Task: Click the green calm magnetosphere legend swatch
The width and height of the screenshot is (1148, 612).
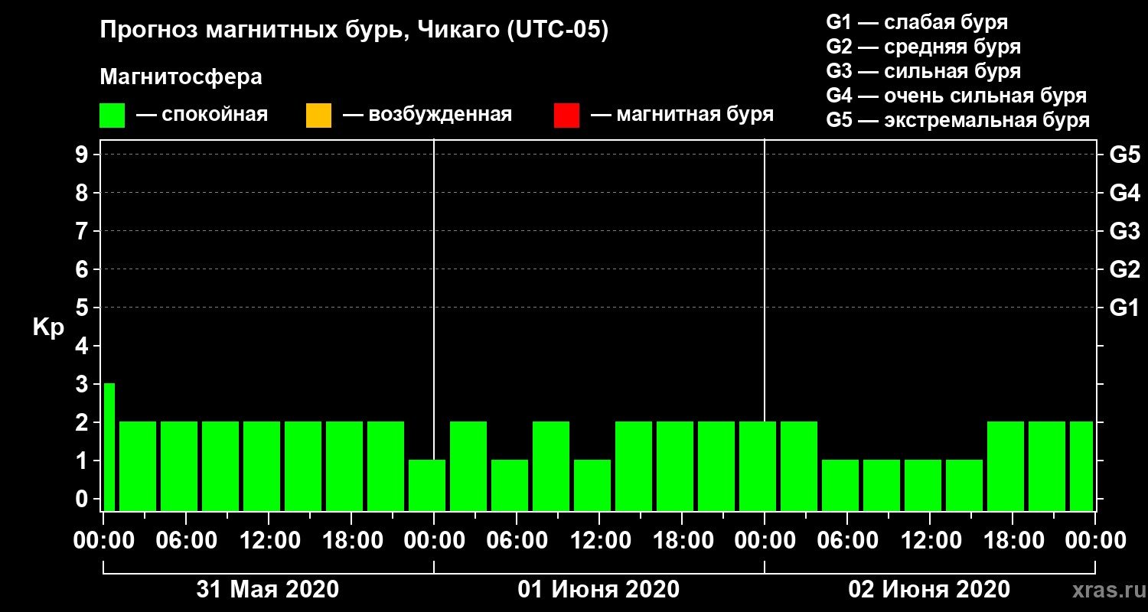Action: [113, 116]
